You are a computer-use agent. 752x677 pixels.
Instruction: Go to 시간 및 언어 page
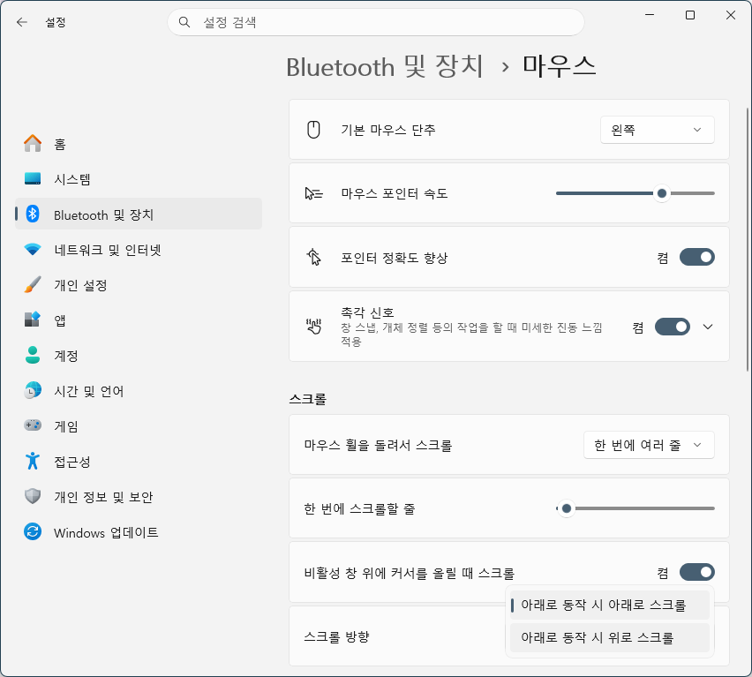point(139,390)
